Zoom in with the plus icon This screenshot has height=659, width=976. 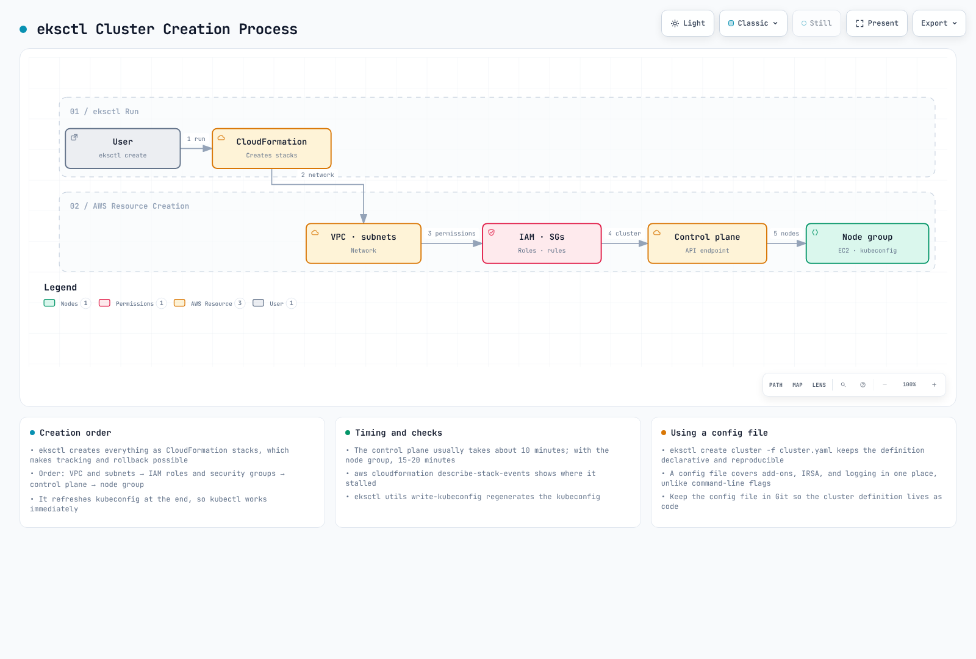coord(934,385)
